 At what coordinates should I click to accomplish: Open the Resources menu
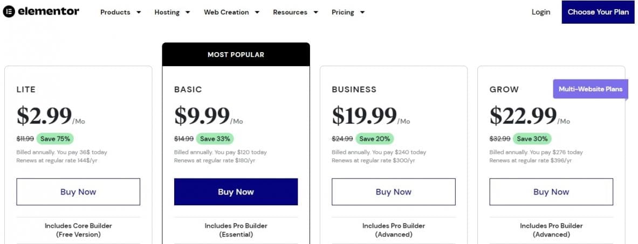click(x=290, y=12)
